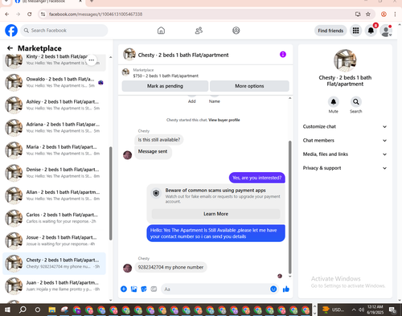Open conversation information purple icon
Image resolution: width=402 pixels, height=316 pixels.
coord(283,55)
